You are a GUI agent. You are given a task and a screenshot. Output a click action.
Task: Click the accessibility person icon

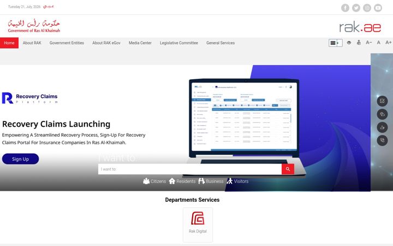[359, 43]
